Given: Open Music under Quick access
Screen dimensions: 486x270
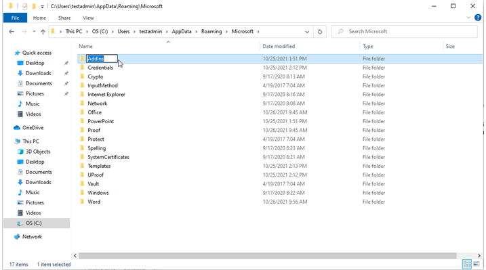Looking at the screenshot, I should pyautogui.click(x=33, y=104).
